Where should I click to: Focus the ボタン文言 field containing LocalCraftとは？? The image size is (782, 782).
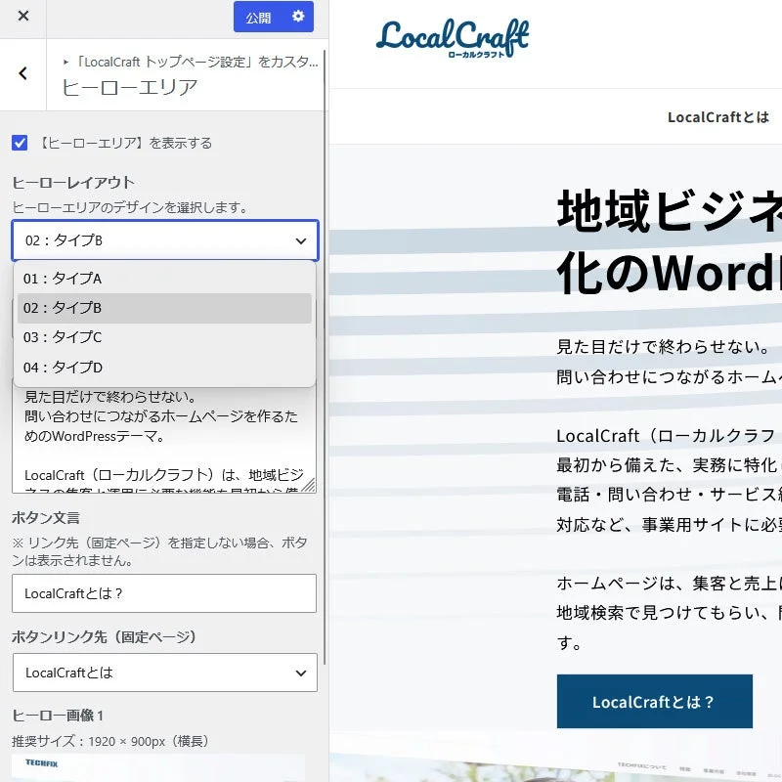point(164,593)
